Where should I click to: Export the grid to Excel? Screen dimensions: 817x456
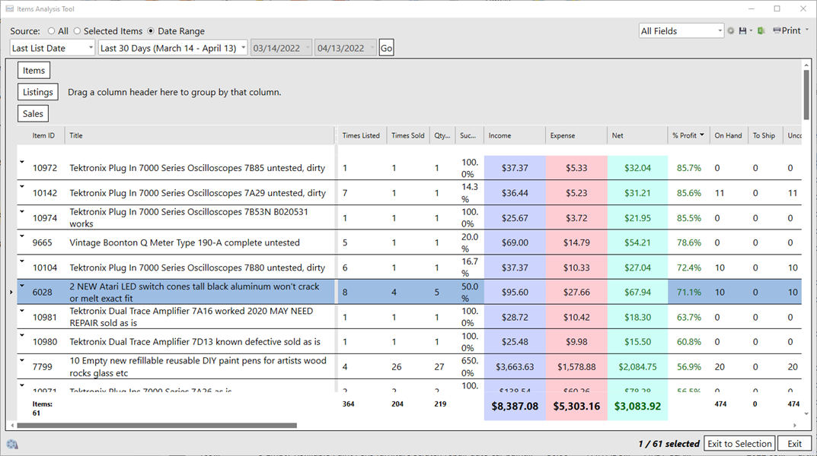tap(761, 31)
